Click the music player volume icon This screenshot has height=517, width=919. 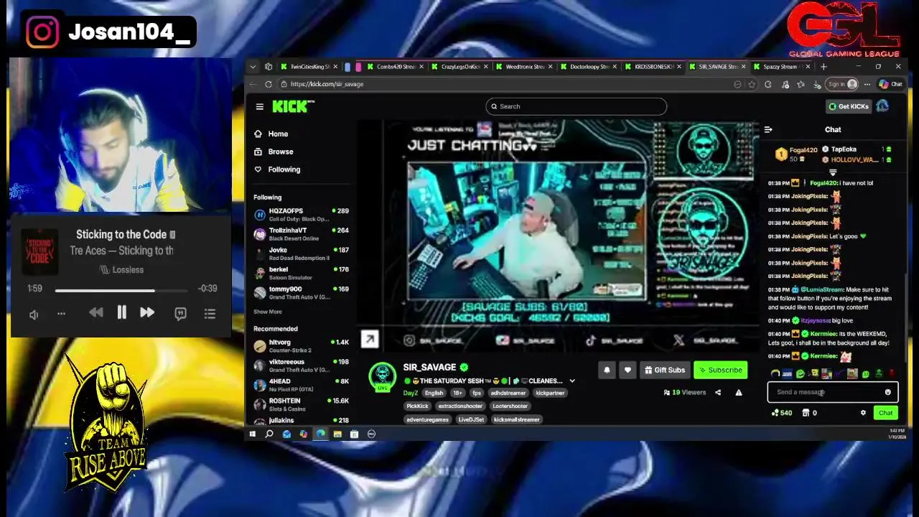(34, 315)
